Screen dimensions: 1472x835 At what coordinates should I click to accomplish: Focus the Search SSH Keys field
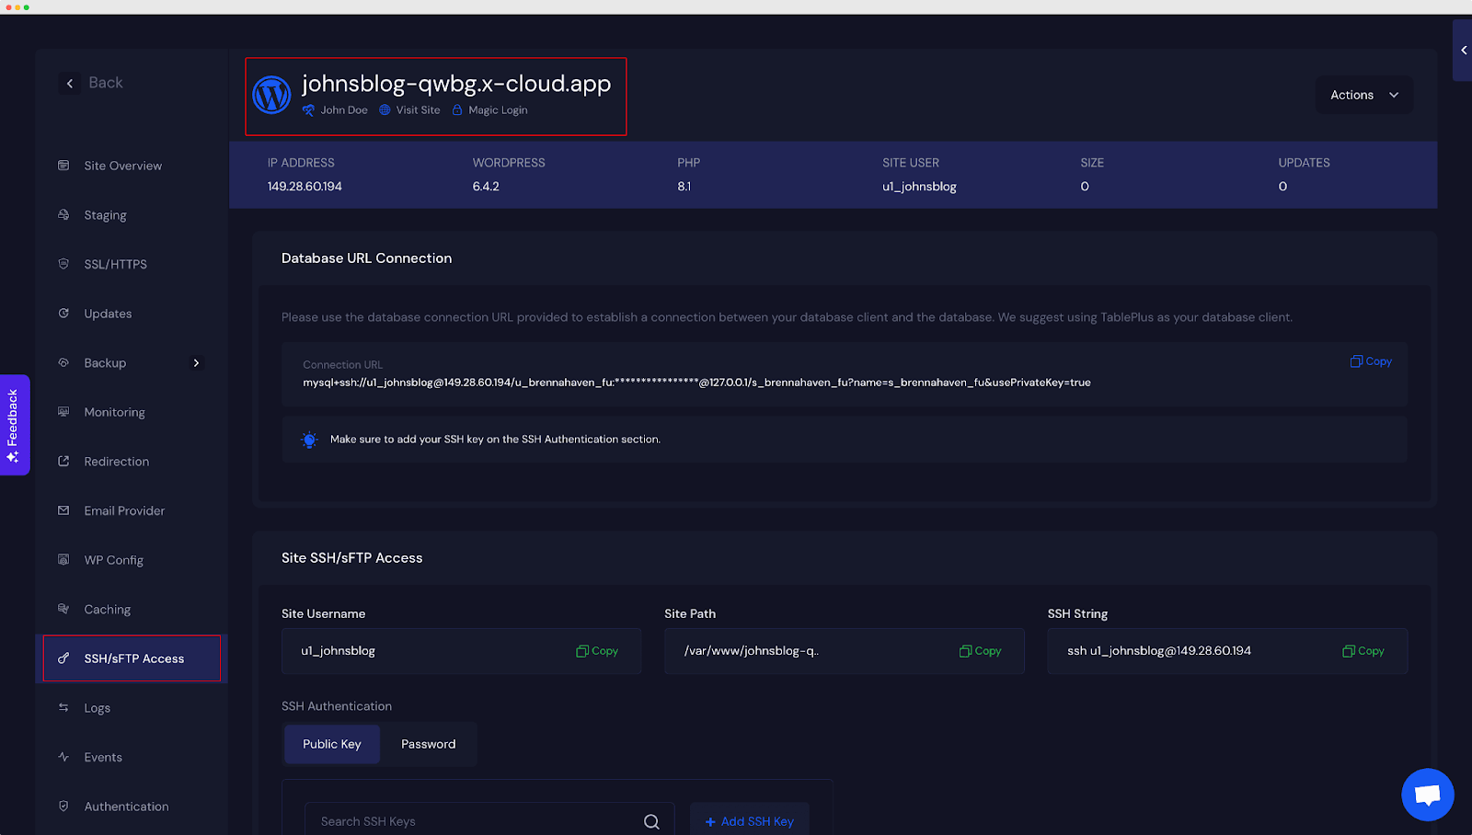[474, 821]
